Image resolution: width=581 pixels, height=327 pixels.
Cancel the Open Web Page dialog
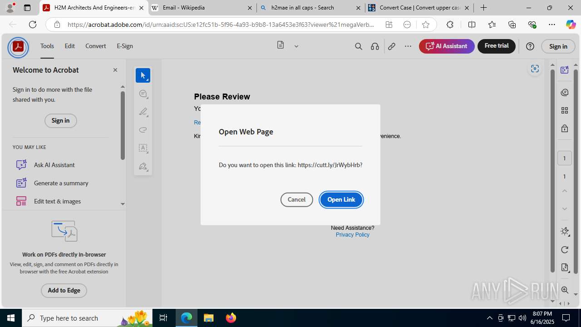[x=296, y=200]
